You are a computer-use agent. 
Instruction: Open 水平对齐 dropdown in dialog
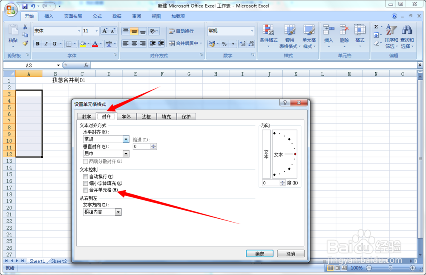126,139
